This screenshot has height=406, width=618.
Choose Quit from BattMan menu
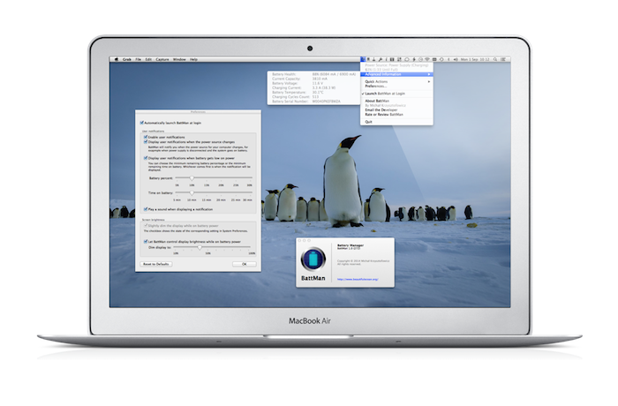click(x=396, y=122)
